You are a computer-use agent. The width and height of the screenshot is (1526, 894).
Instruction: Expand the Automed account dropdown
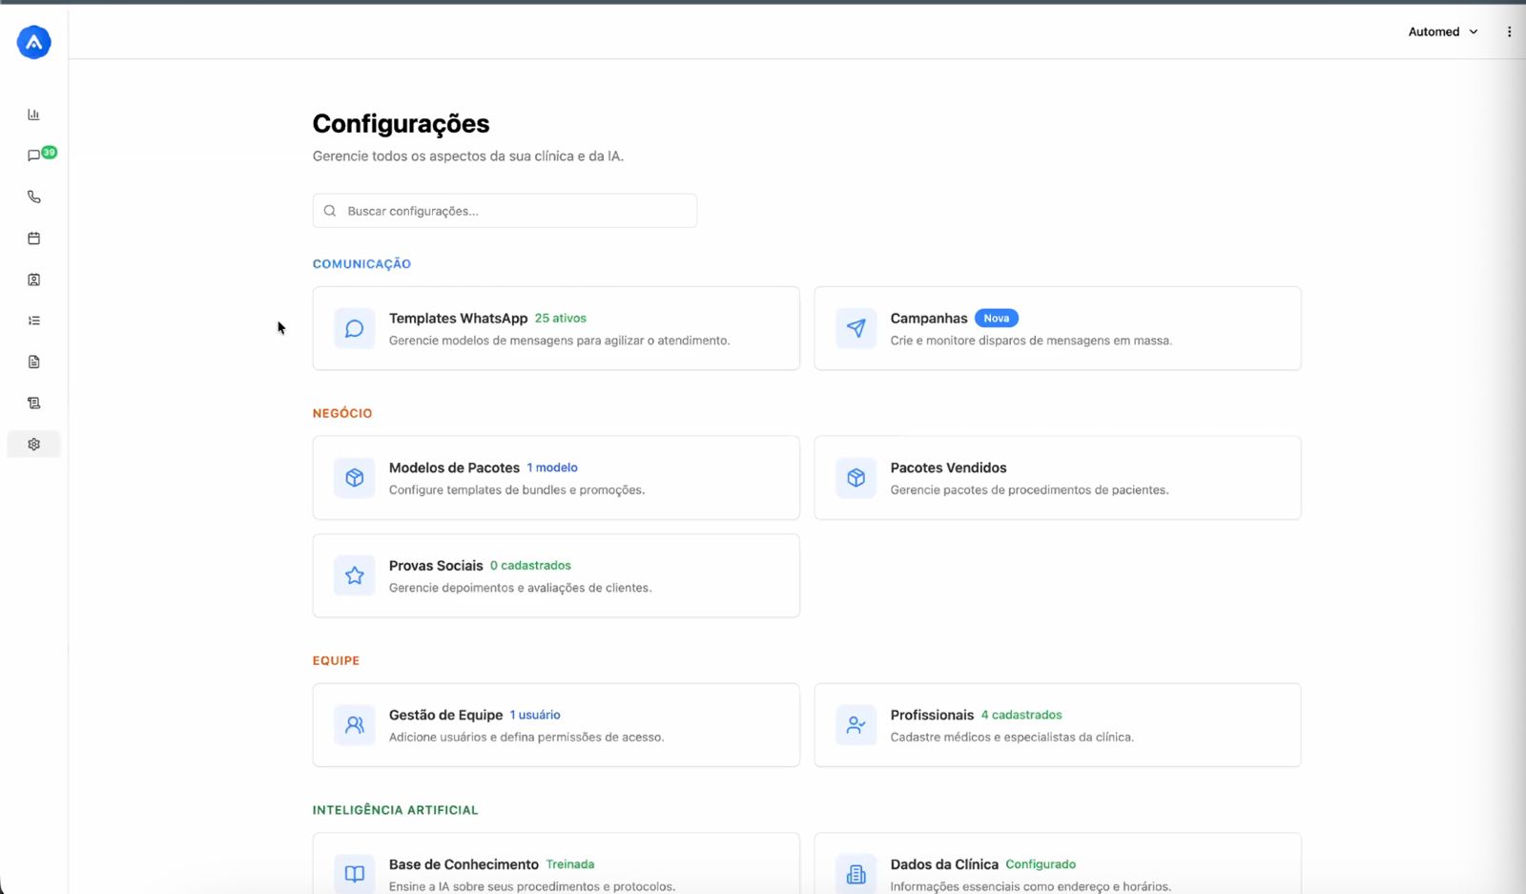click(x=1443, y=31)
